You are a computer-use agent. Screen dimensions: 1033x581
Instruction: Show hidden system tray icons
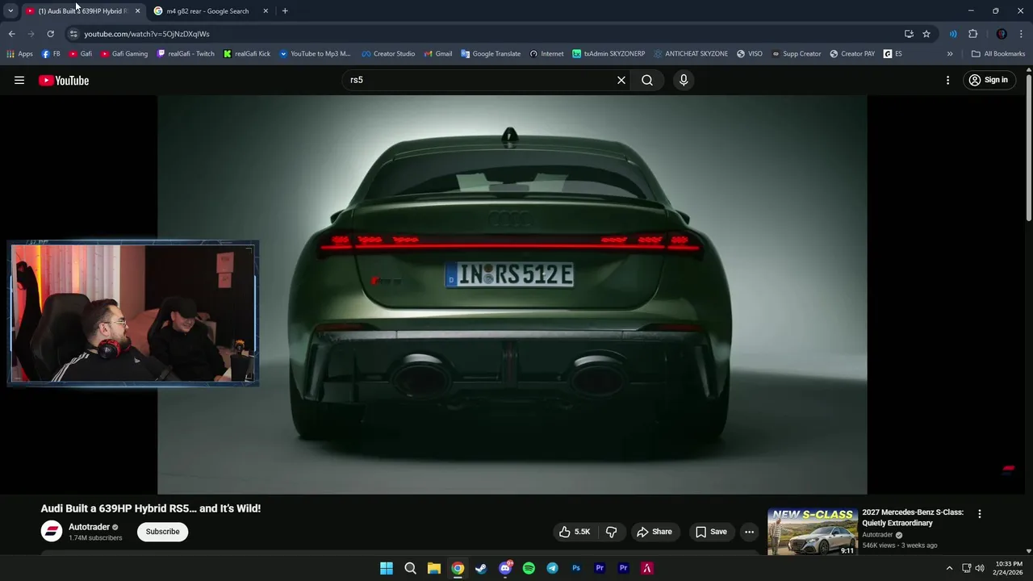949,568
